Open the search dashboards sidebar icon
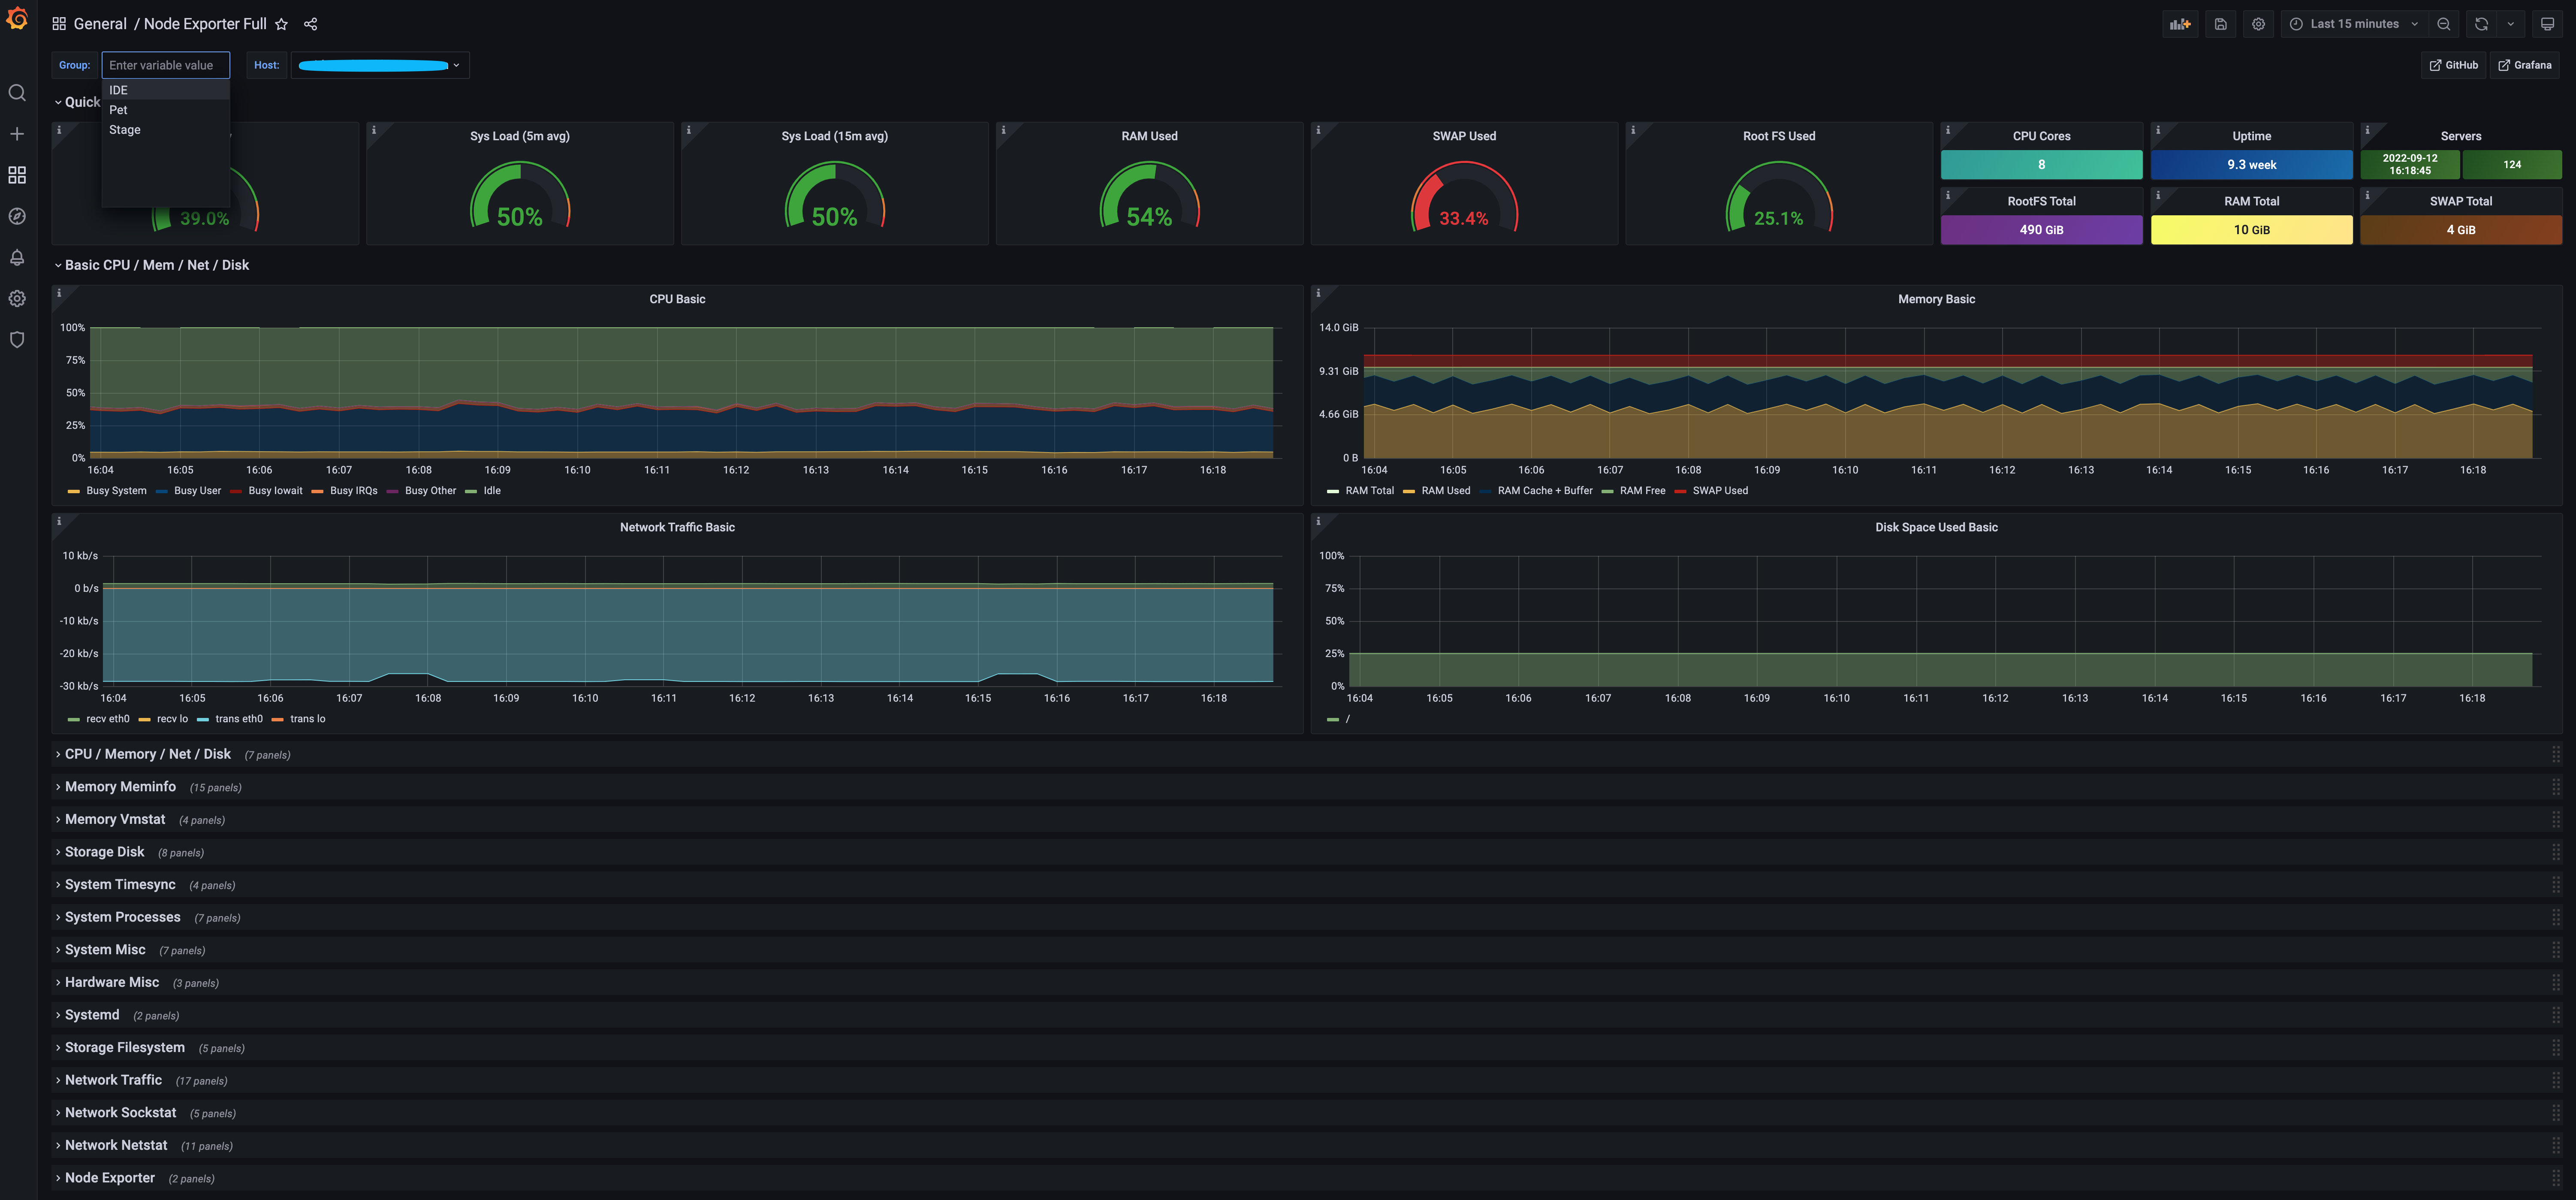 coord(17,93)
